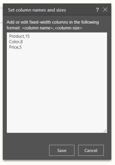Click the 'Set column names and sizes' title

[x=37, y=10]
